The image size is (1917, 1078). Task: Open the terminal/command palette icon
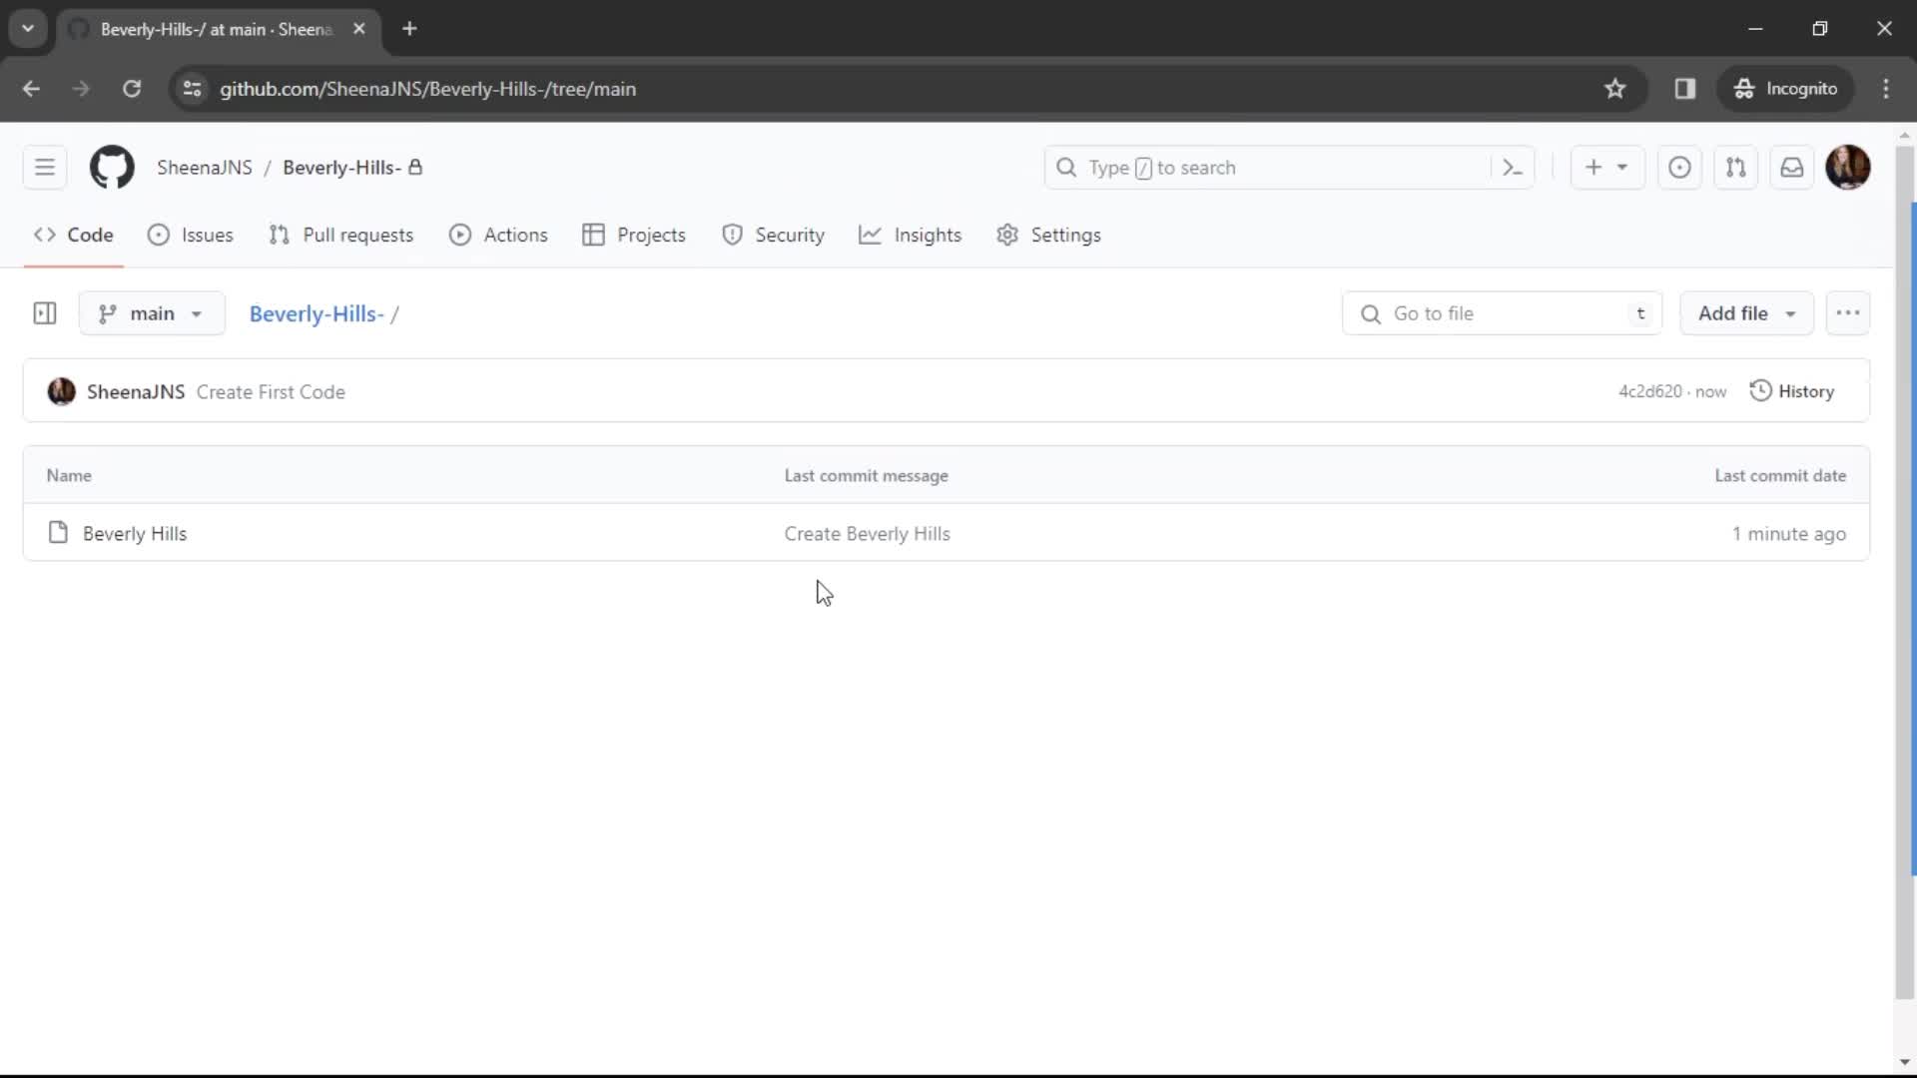[1513, 167]
